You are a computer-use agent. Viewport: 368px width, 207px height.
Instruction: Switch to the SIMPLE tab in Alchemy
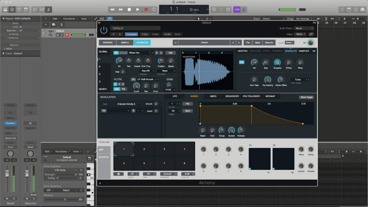point(125,43)
